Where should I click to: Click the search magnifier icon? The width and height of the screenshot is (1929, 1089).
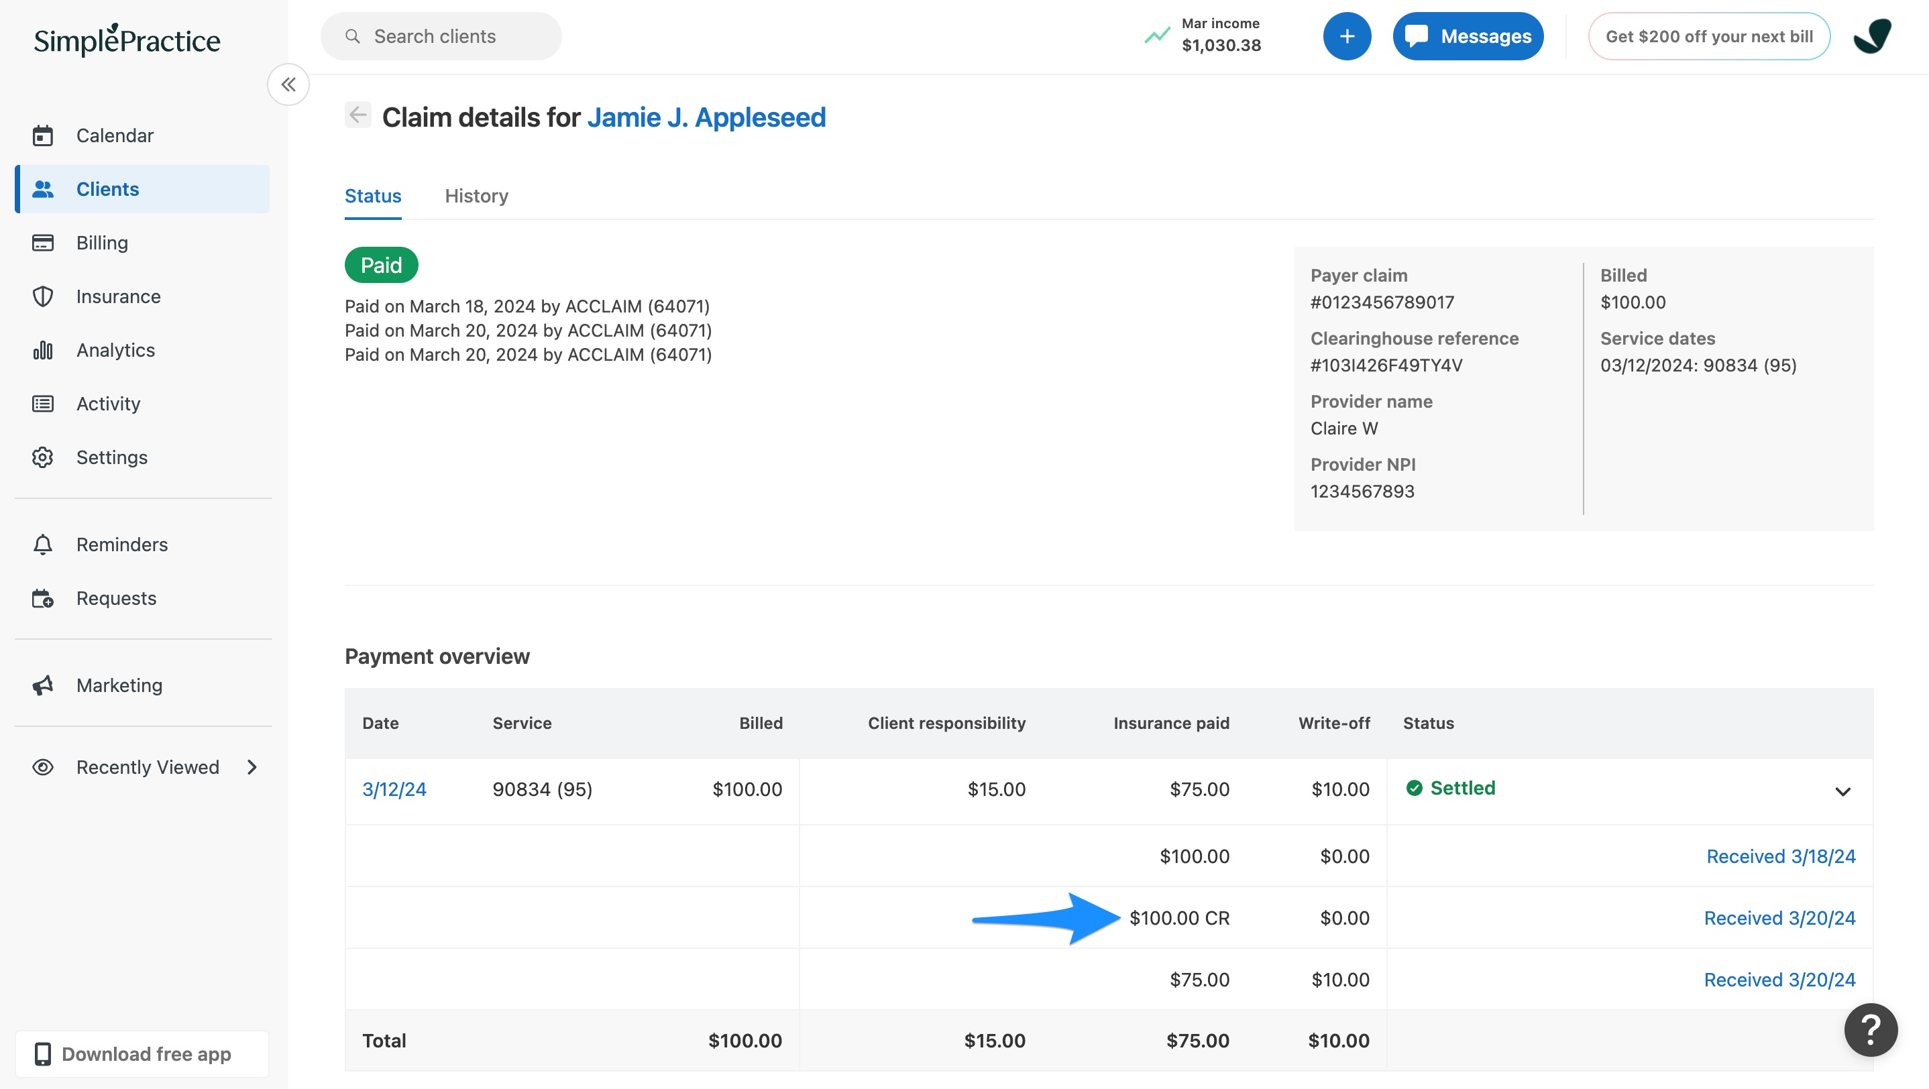[x=353, y=36]
